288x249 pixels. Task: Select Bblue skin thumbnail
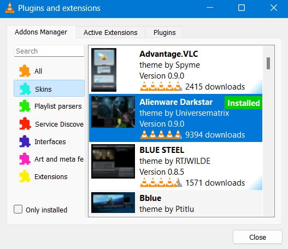113,203
